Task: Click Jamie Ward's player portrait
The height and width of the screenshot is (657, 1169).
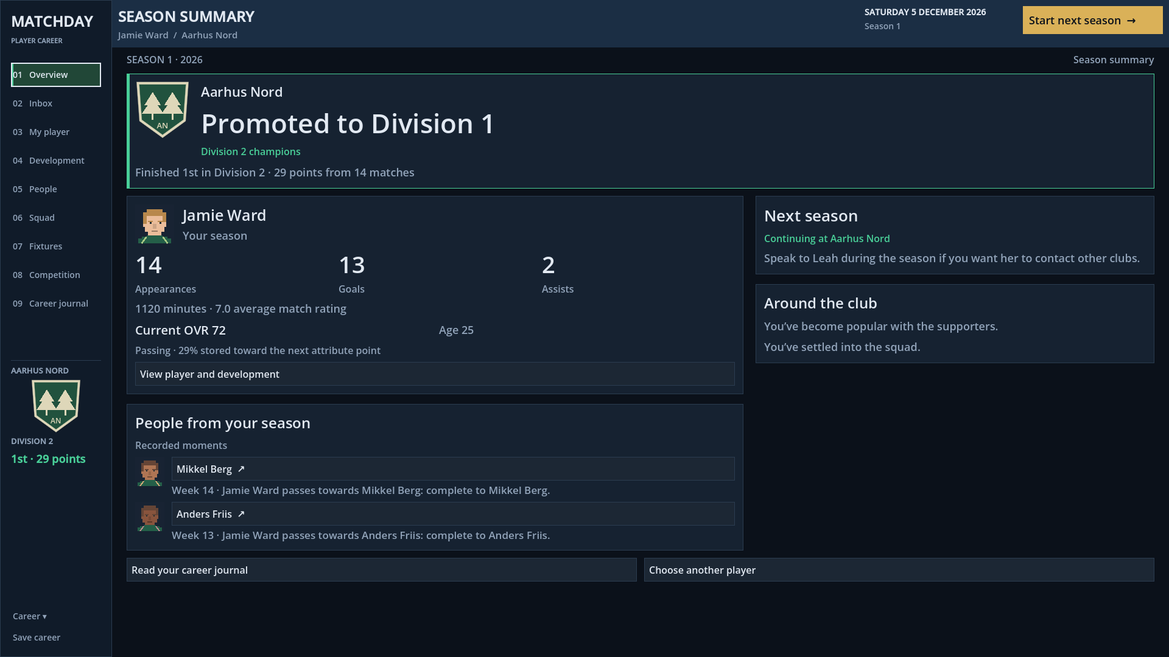Action: tap(155, 225)
